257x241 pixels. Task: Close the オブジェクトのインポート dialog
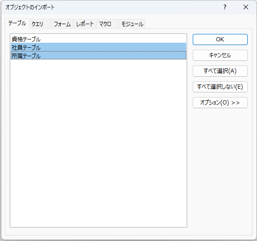coord(246,7)
